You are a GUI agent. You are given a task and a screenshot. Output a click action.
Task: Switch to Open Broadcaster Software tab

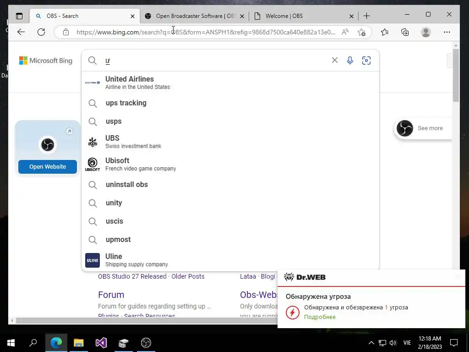(x=194, y=16)
